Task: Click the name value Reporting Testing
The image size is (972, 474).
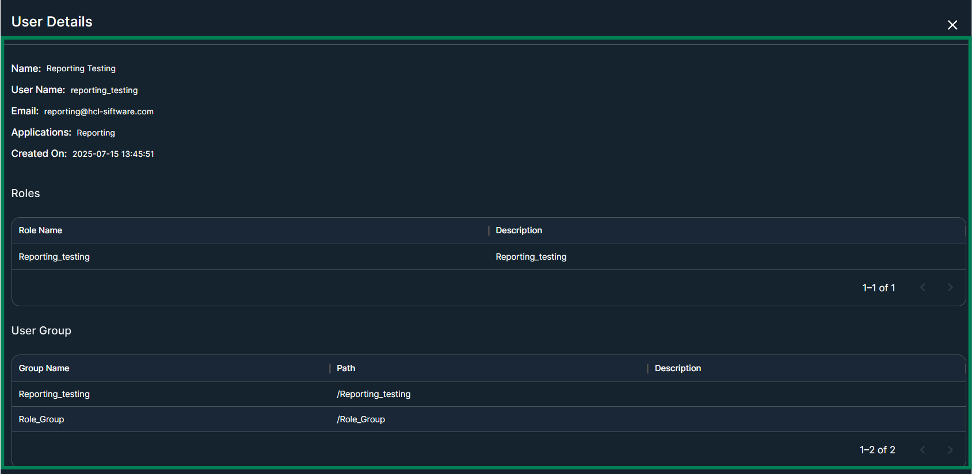Action: (x=81, y=68)
